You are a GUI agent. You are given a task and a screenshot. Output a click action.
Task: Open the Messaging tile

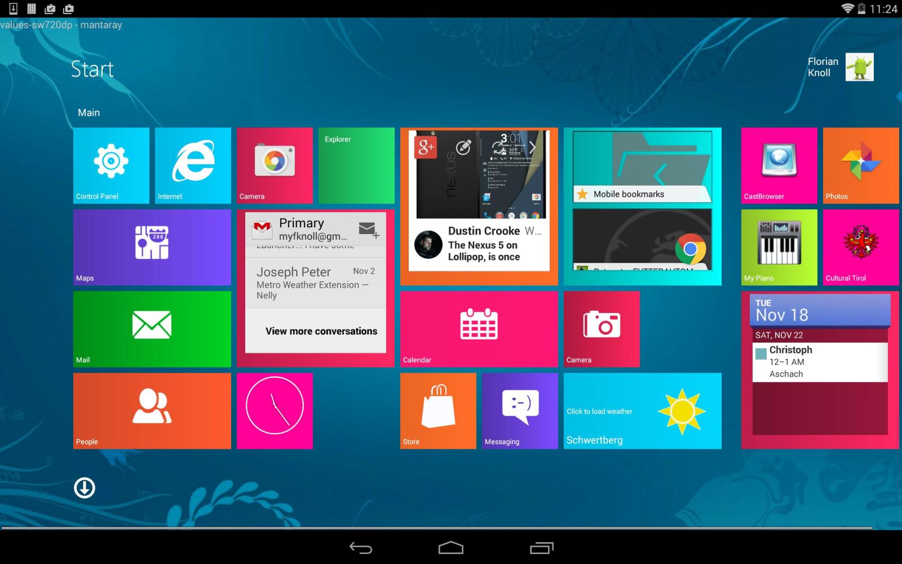(x=519, y=411)
